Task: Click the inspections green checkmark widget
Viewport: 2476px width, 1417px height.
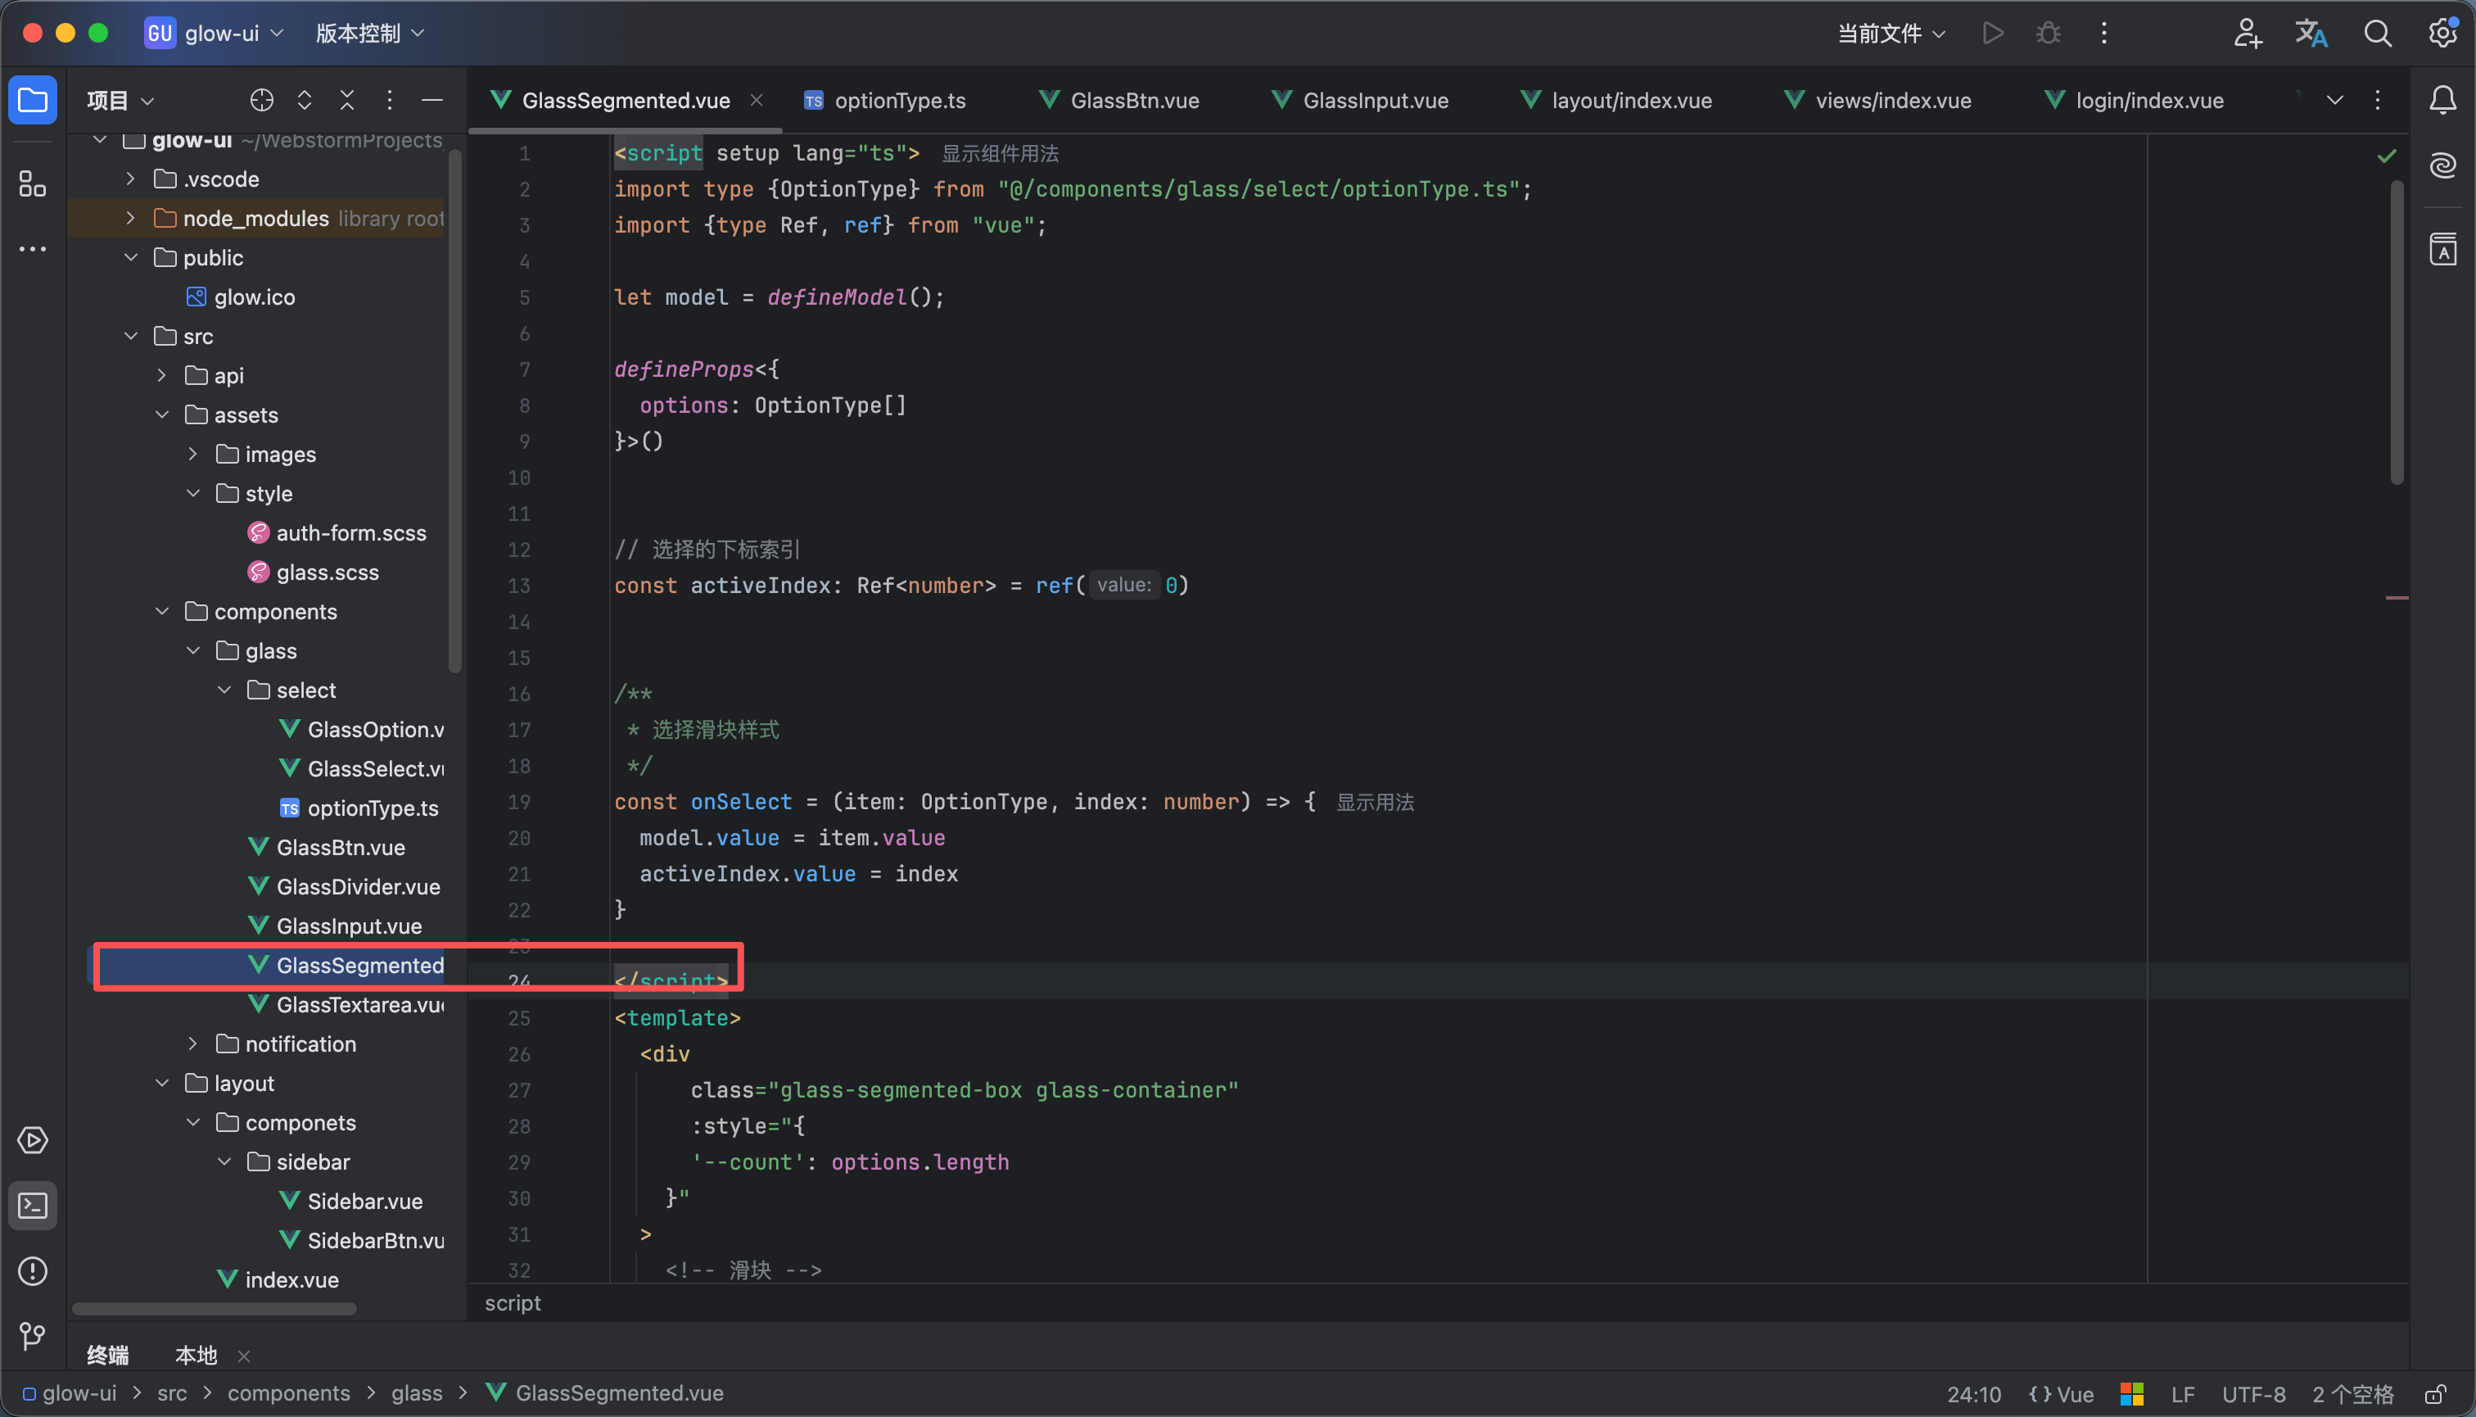Action: [2385, 156]
